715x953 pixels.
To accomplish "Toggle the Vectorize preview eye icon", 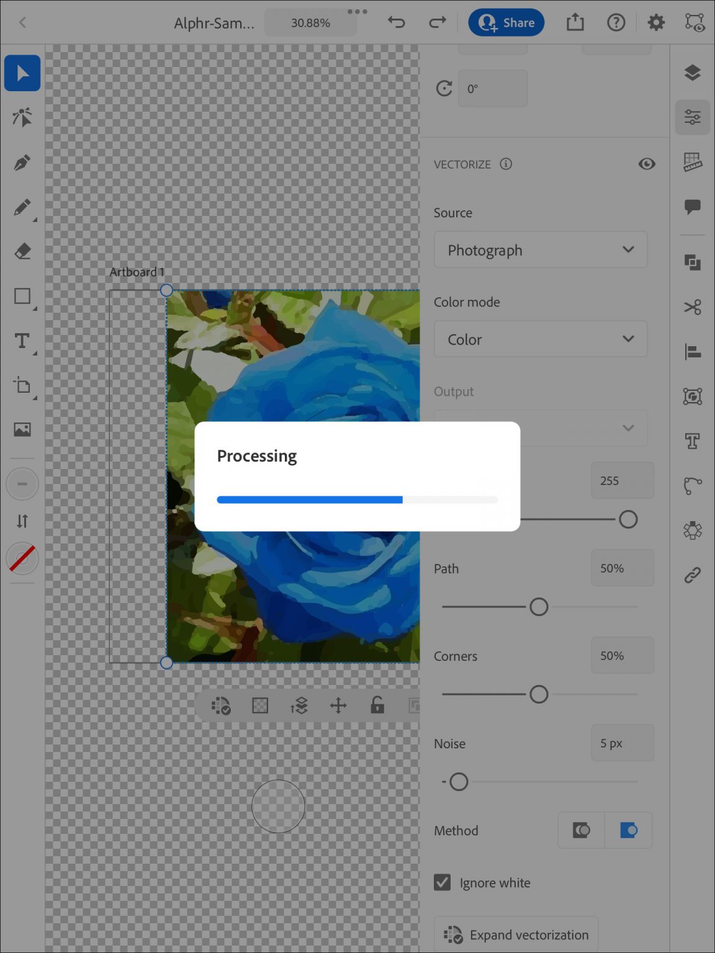I will tap(647, 164).
